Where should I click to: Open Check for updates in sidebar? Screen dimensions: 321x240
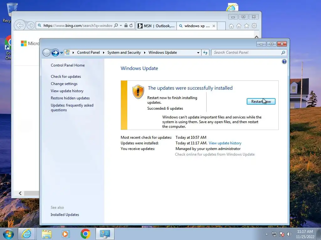66,77
